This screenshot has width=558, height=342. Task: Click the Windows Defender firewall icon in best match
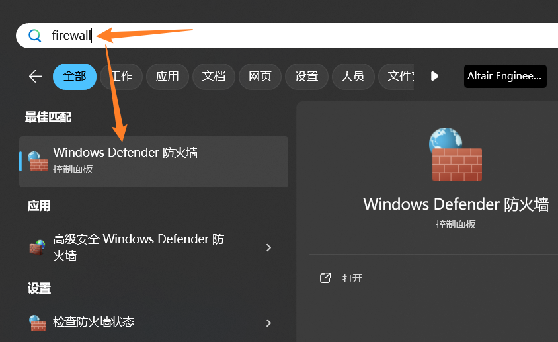[x=38, y=161]
